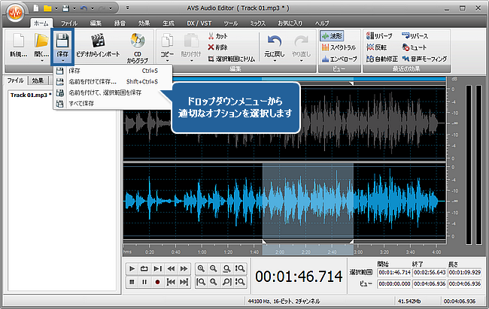Open the Help (ヘルプ) ribbon tab

pos(322,23)
